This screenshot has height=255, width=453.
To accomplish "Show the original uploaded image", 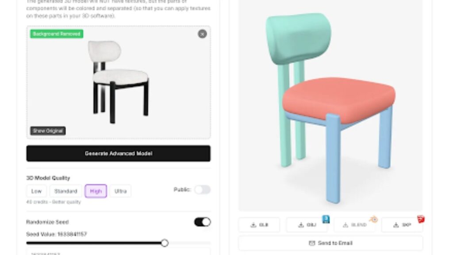I will tap(48, 131).
